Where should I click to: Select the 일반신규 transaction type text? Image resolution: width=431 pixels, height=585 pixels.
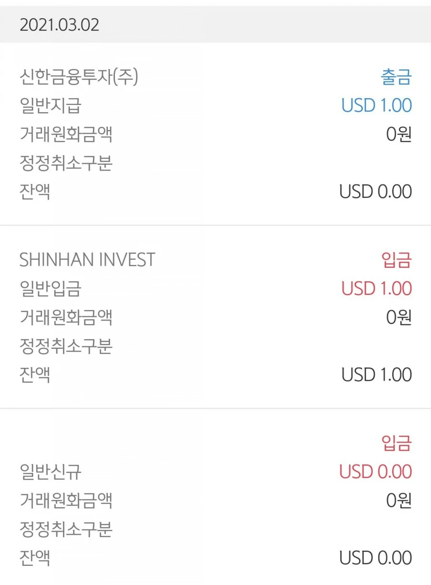50,472
